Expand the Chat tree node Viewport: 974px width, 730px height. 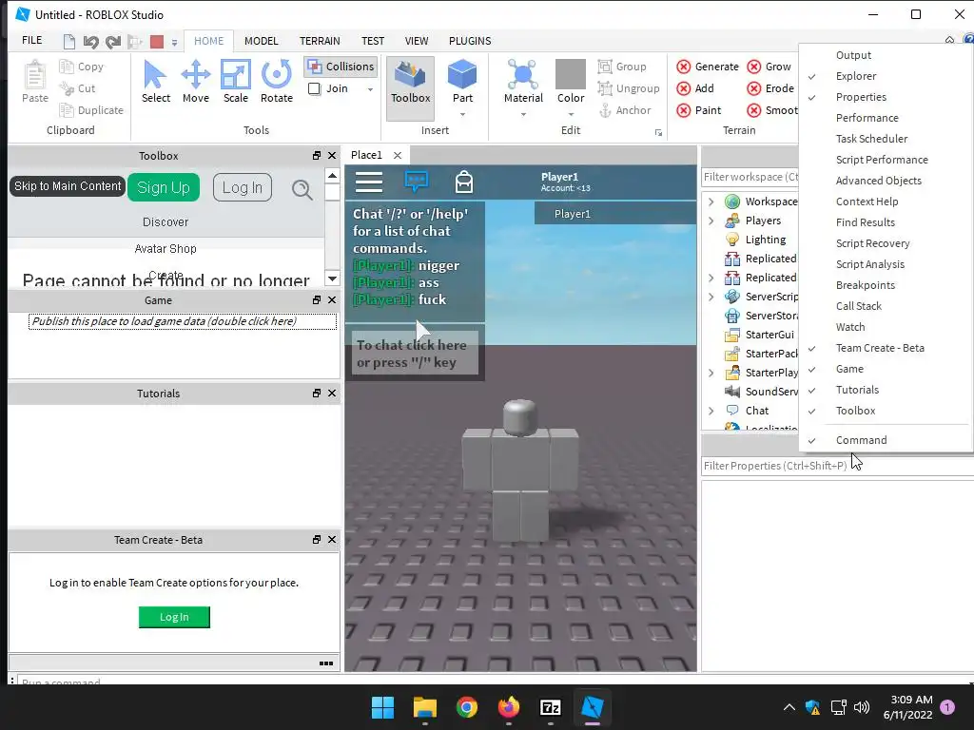[x=711, y=411]
